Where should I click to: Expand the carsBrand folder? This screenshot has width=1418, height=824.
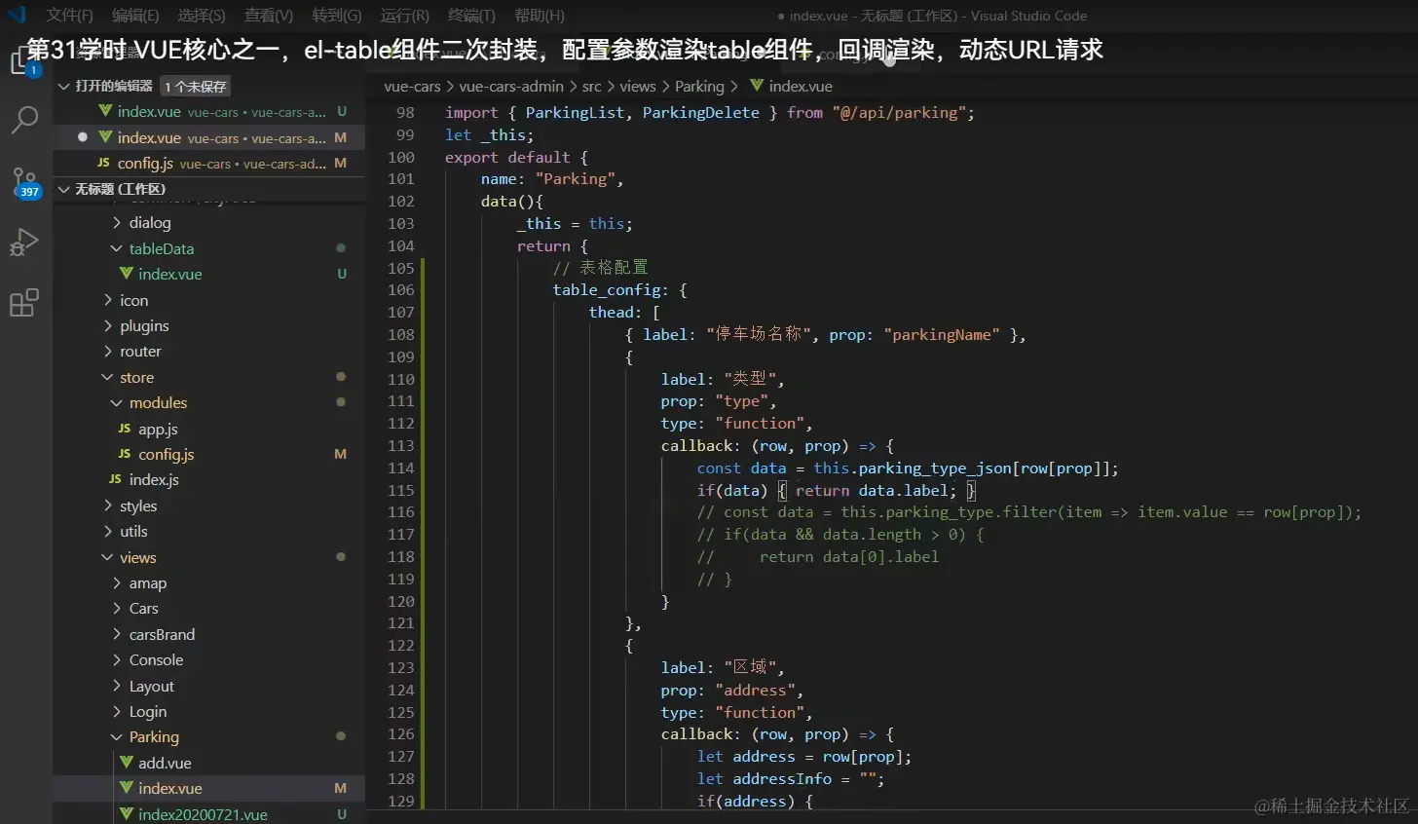click(117, 634)
